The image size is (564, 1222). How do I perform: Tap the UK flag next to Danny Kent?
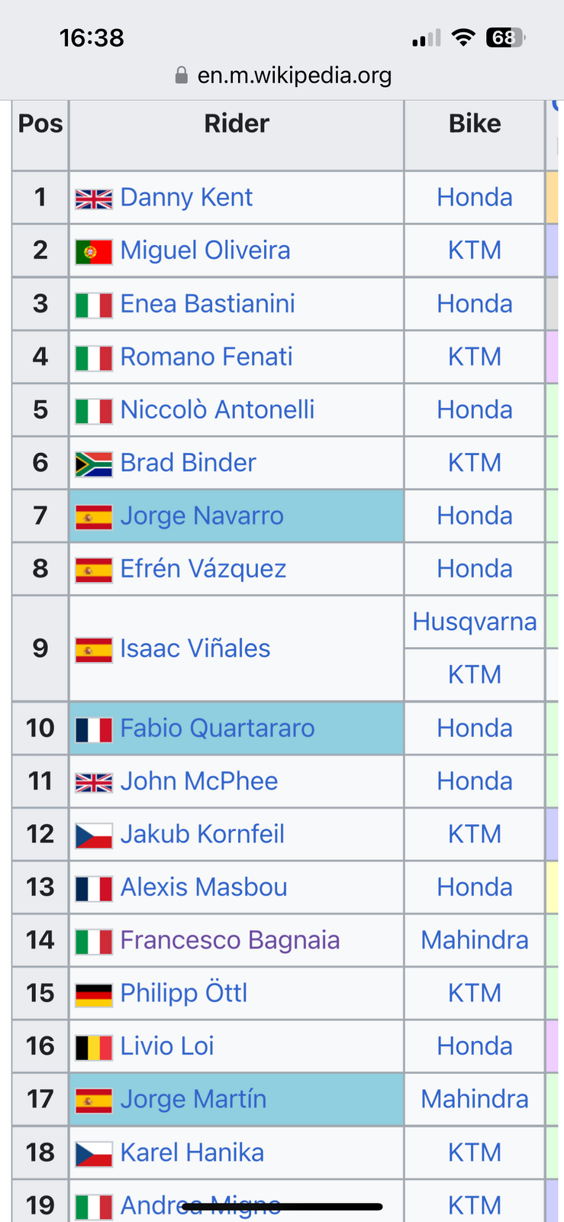(94, 199)
